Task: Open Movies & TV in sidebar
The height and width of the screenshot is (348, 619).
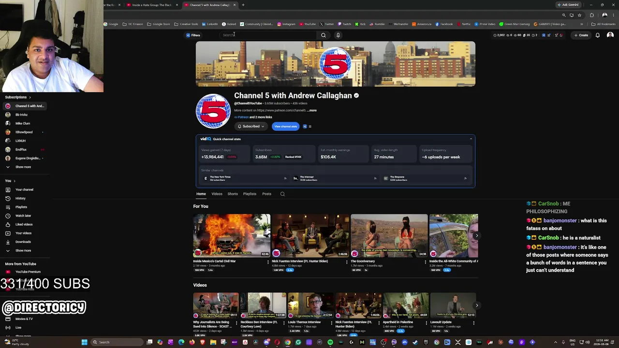Action: pos(24,319)
